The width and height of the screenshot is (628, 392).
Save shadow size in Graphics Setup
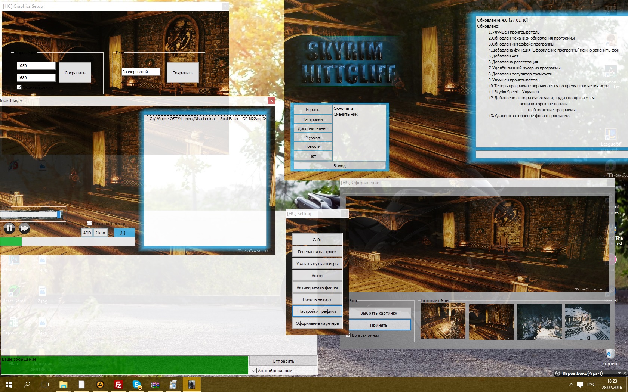click(x=183, y=73)
